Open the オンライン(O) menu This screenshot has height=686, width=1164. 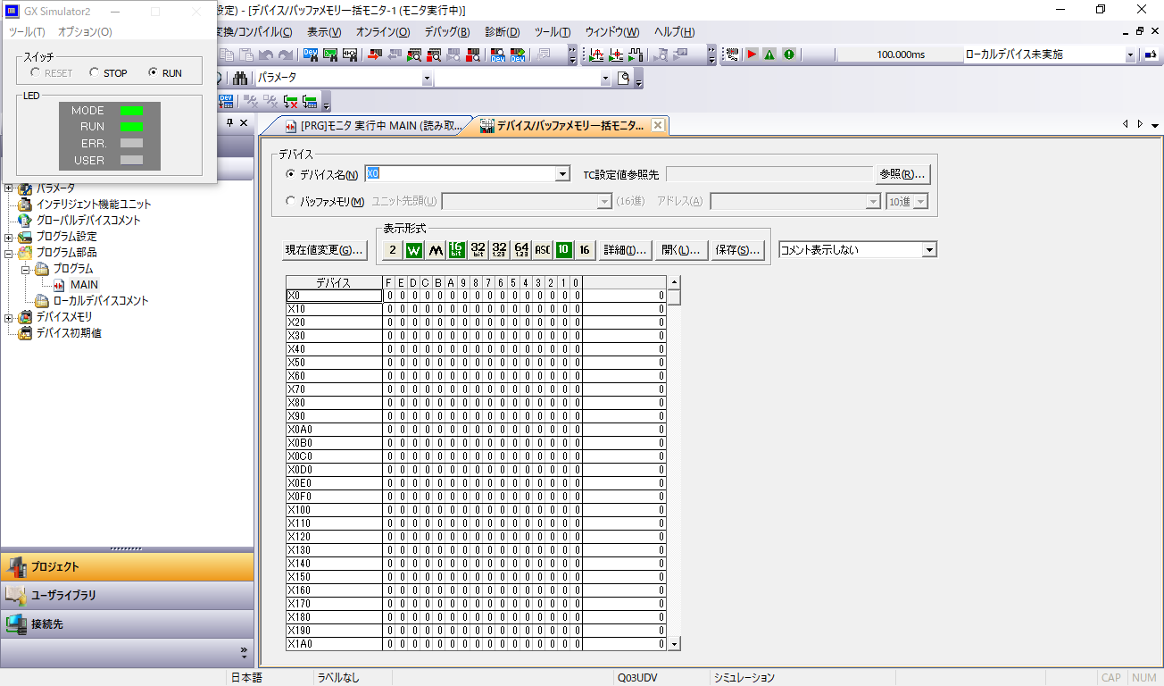[x=383, y=32]
